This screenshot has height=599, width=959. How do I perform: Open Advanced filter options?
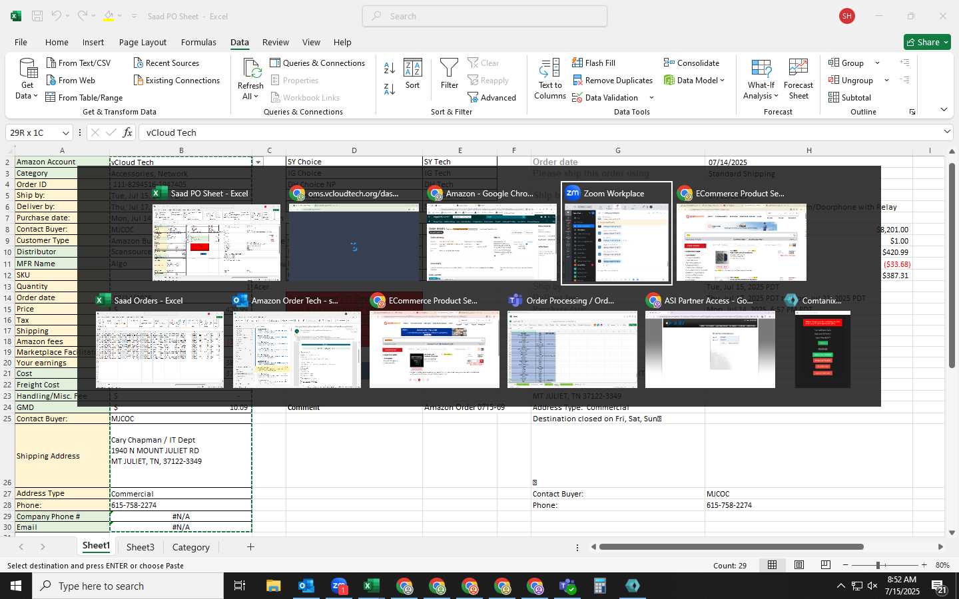[x=491, y=98]
